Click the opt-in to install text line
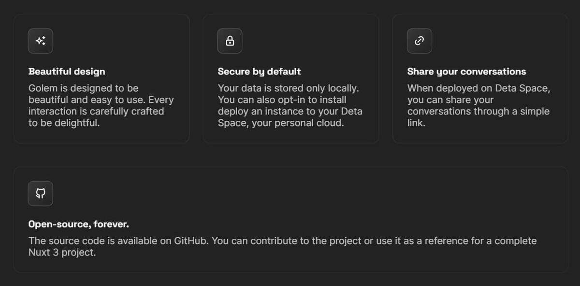This screenshot has width=580, height=286. tap(282, 100)
